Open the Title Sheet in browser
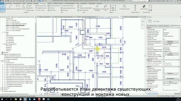 point(9,63)
